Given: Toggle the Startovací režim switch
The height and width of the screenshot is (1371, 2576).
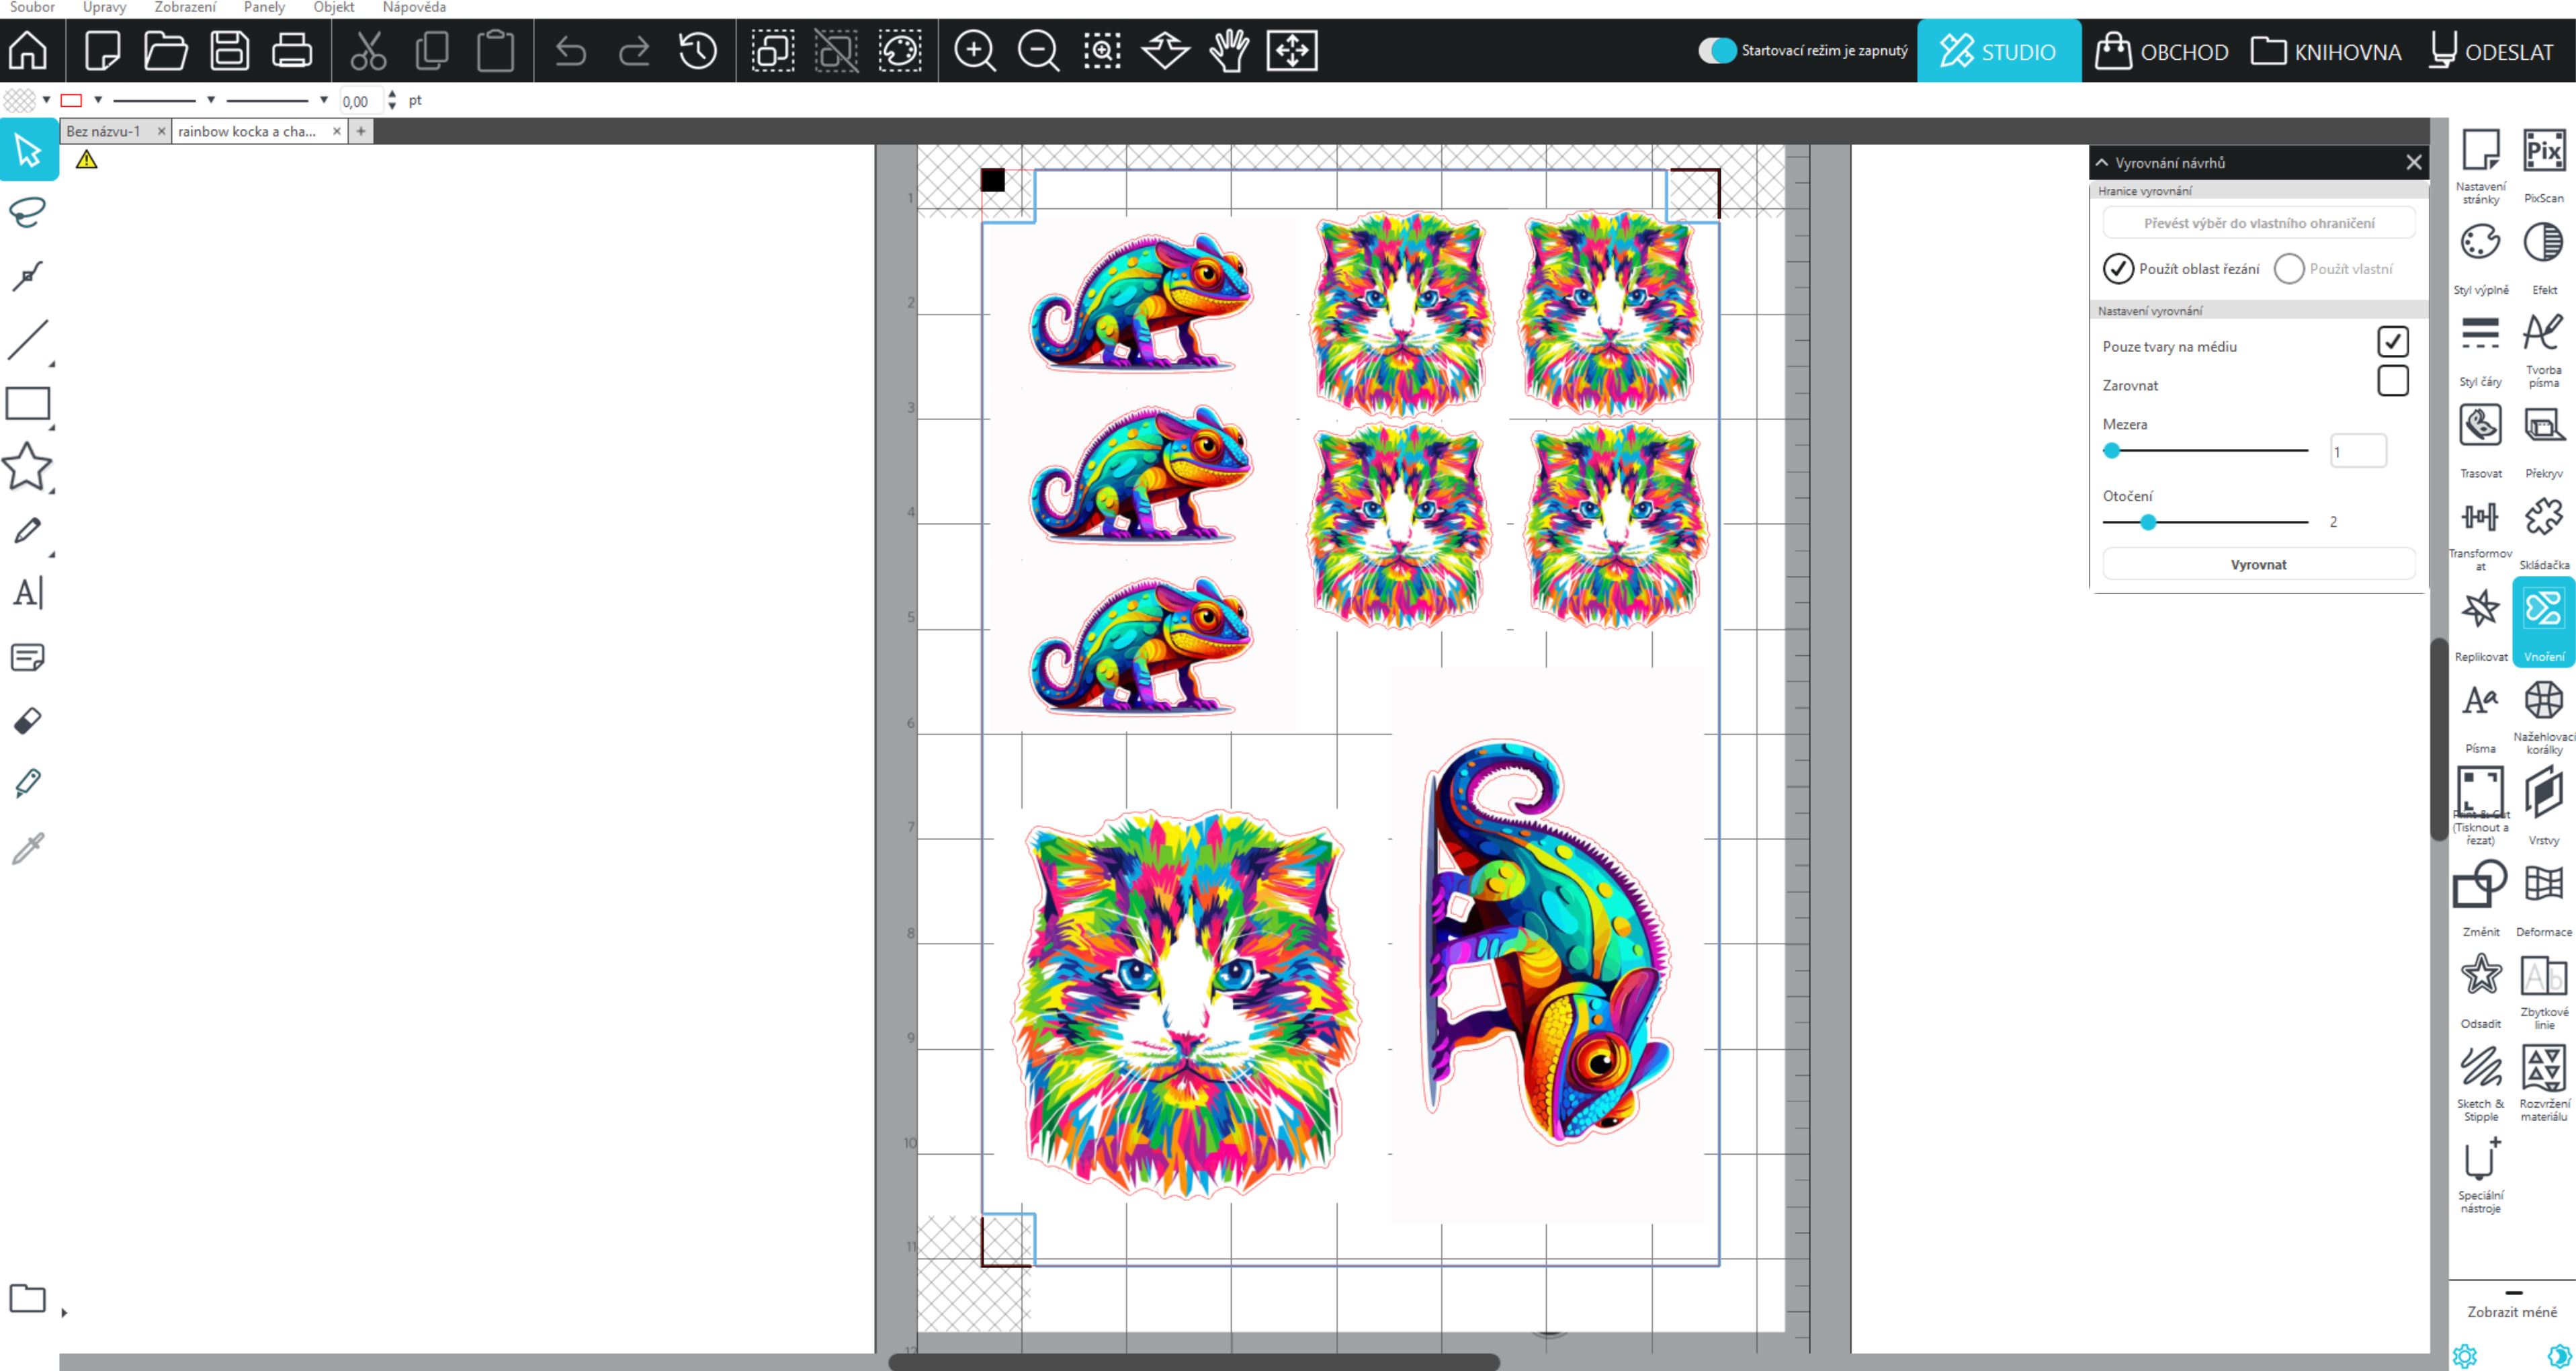Looking at the screenshot, I should (1717, 50).
